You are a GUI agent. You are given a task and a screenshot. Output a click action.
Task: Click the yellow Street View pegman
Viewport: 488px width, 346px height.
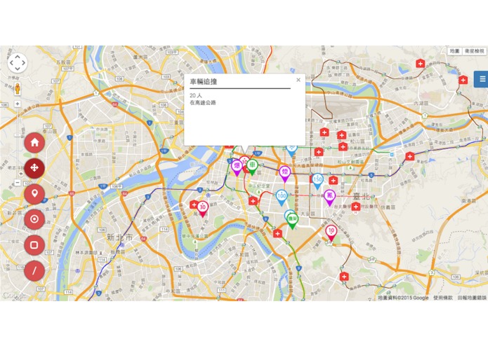coord(18,88)
